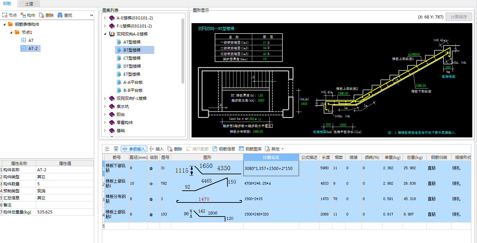The height and width of the screenshot is (243, 477).
Task: Click the 删除 button in the rebar table toolbar
Action: pyautogui.click(x=175, y=149)
